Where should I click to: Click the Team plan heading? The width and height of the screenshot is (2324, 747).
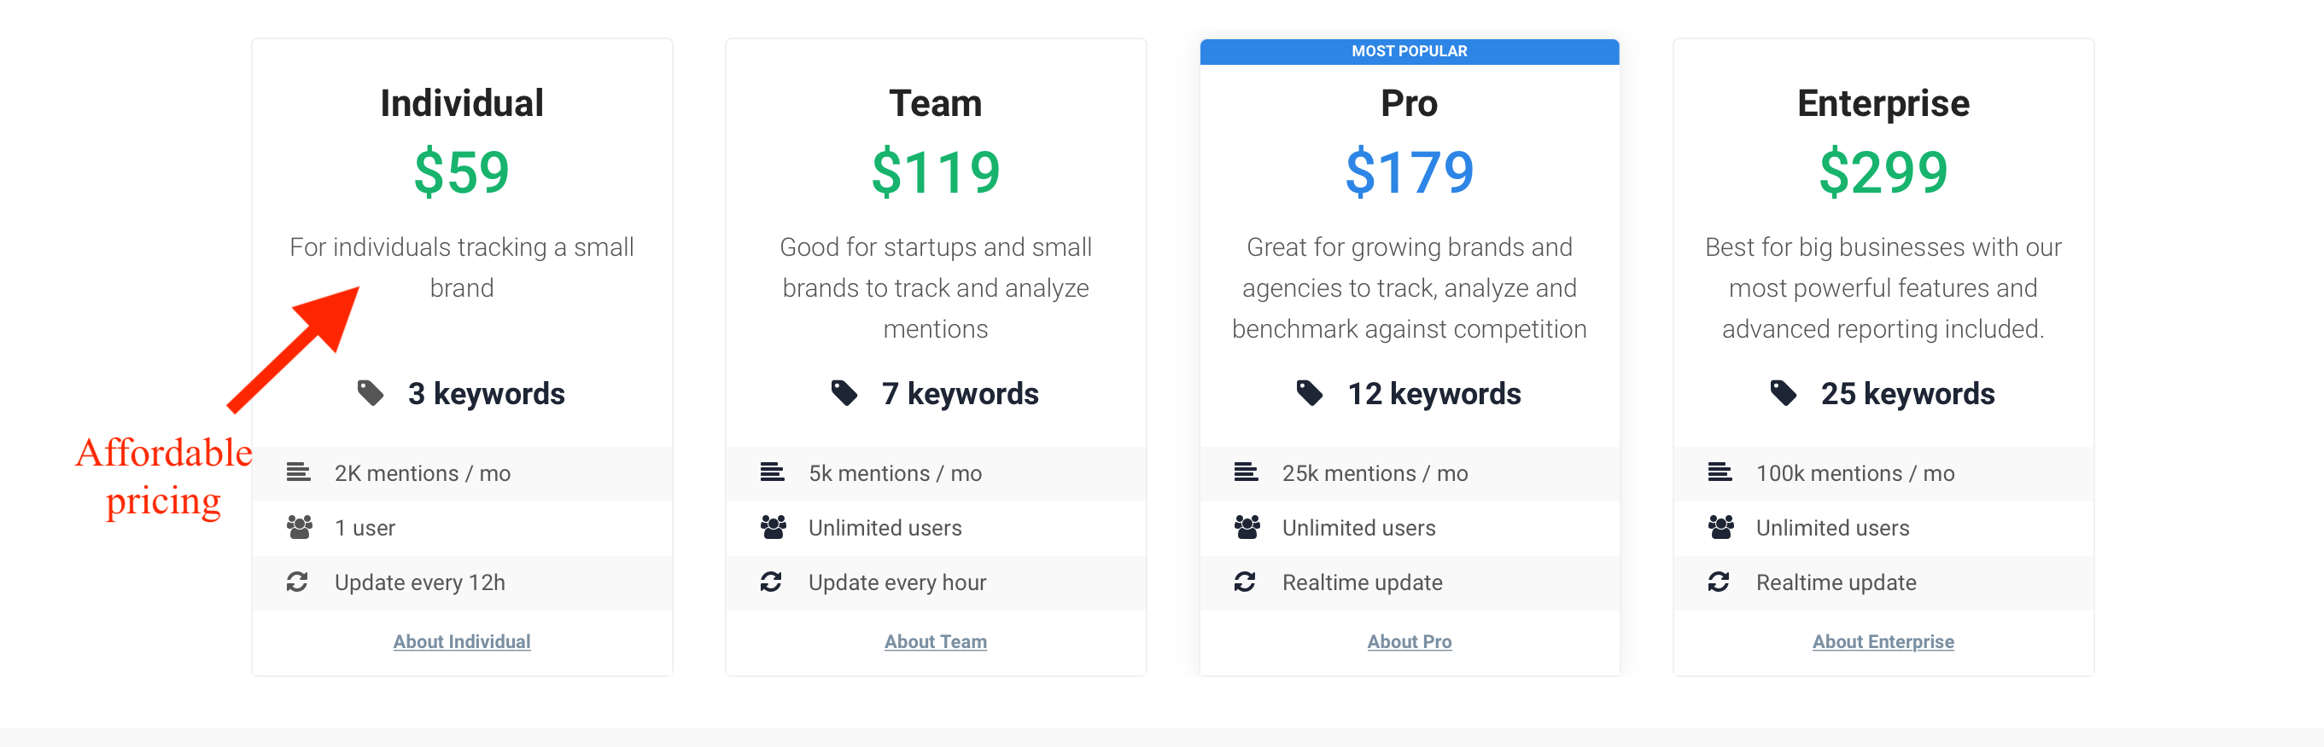pos(936,102)
